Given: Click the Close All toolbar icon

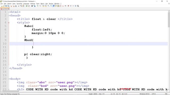Looking at the screenshot, I should coord(13,6).
